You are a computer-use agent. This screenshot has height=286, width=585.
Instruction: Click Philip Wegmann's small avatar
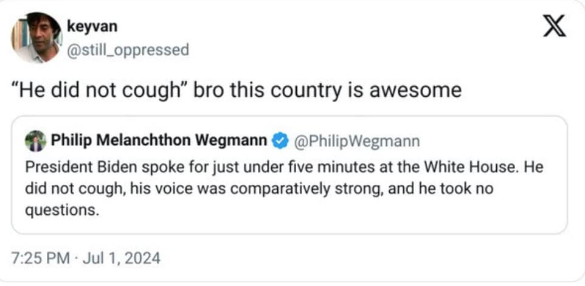[36, 142]
